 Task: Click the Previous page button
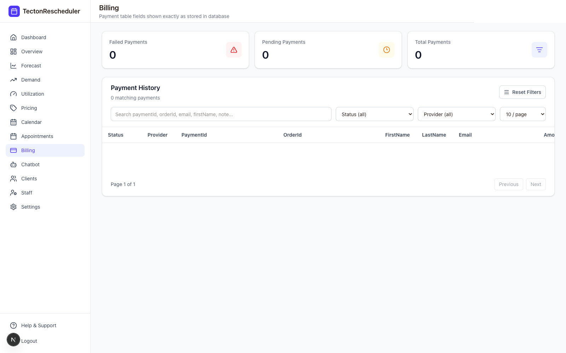click(x=509, y=184)
